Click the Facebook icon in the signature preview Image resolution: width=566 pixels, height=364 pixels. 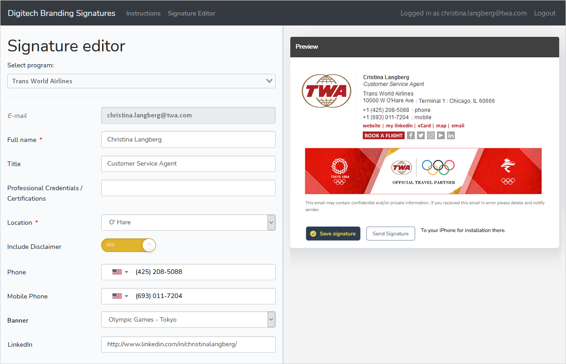(x=411, y=135)
